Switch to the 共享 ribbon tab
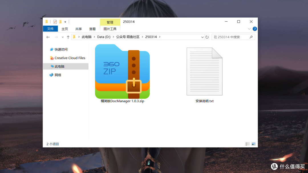Screen dimensions: 308x173 tap(79, 29)
